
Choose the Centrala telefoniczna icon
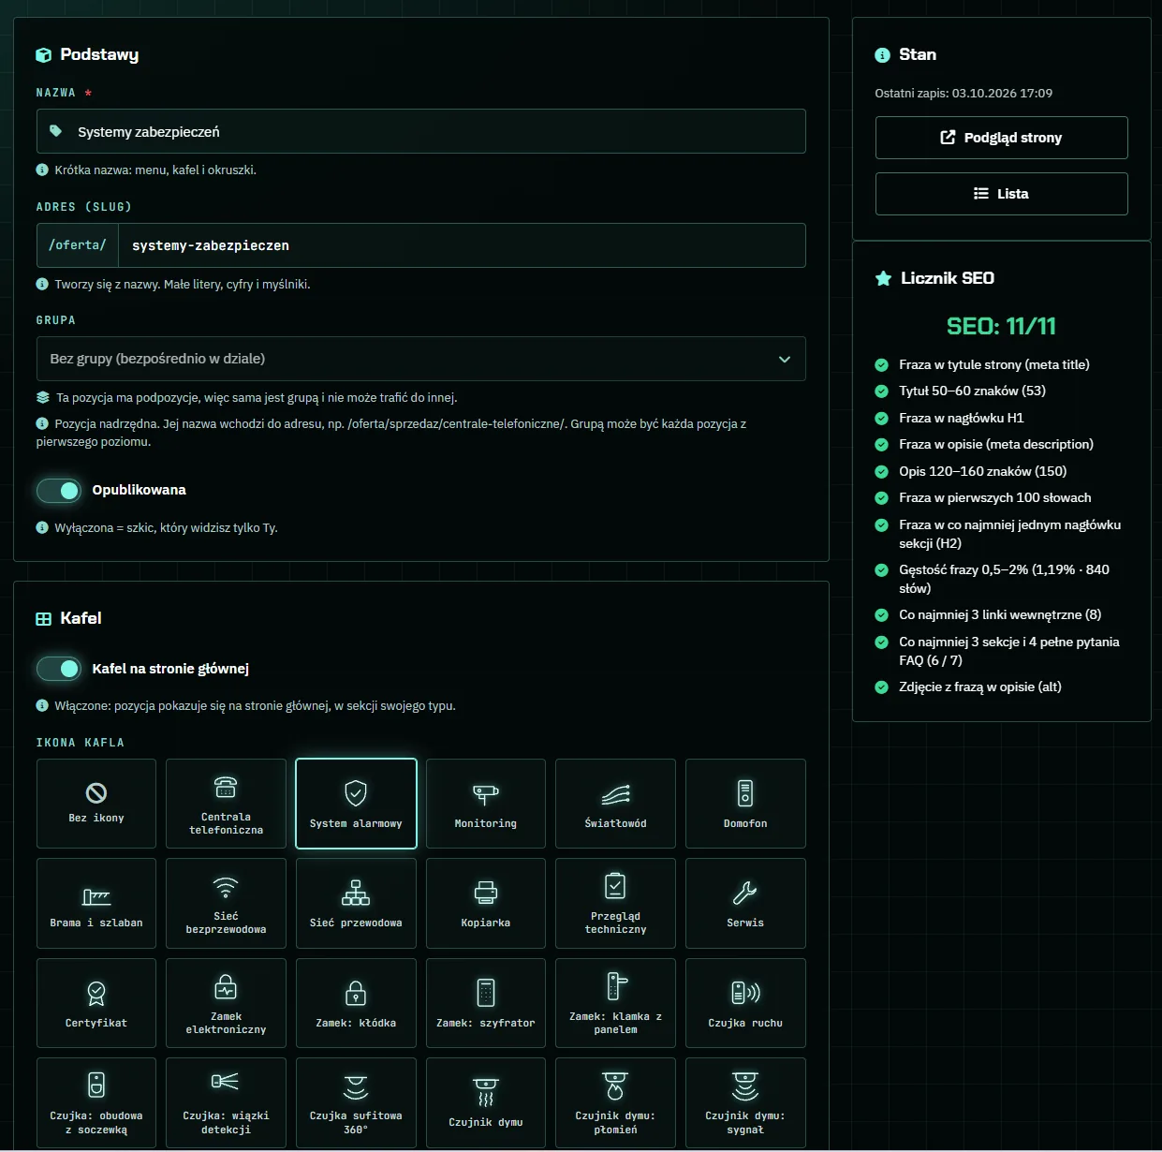click(226, 804)
